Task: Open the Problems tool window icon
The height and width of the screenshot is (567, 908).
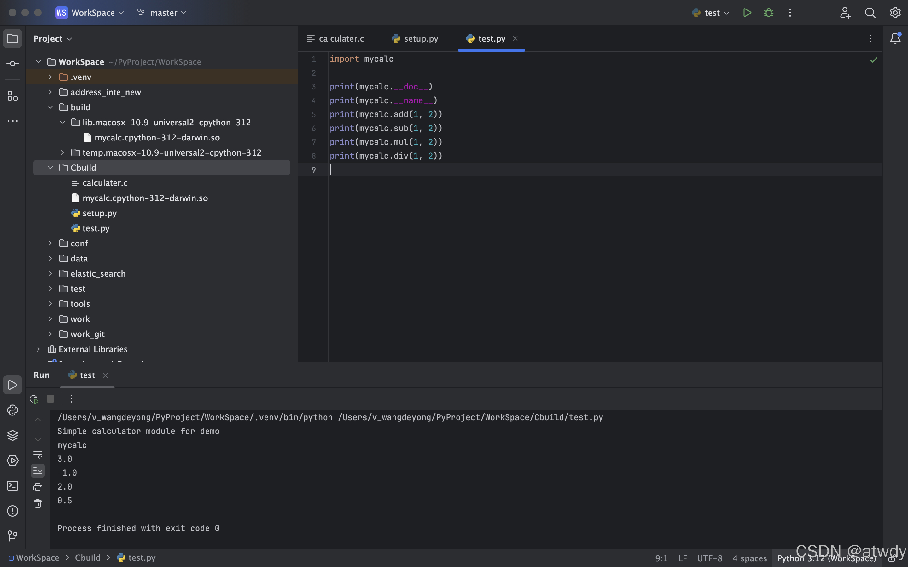Action: point(12,511)
